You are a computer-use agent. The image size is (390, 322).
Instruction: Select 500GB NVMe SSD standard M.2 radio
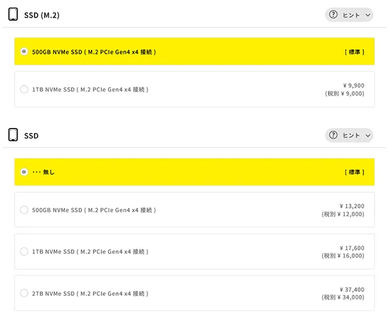(24, 51)
